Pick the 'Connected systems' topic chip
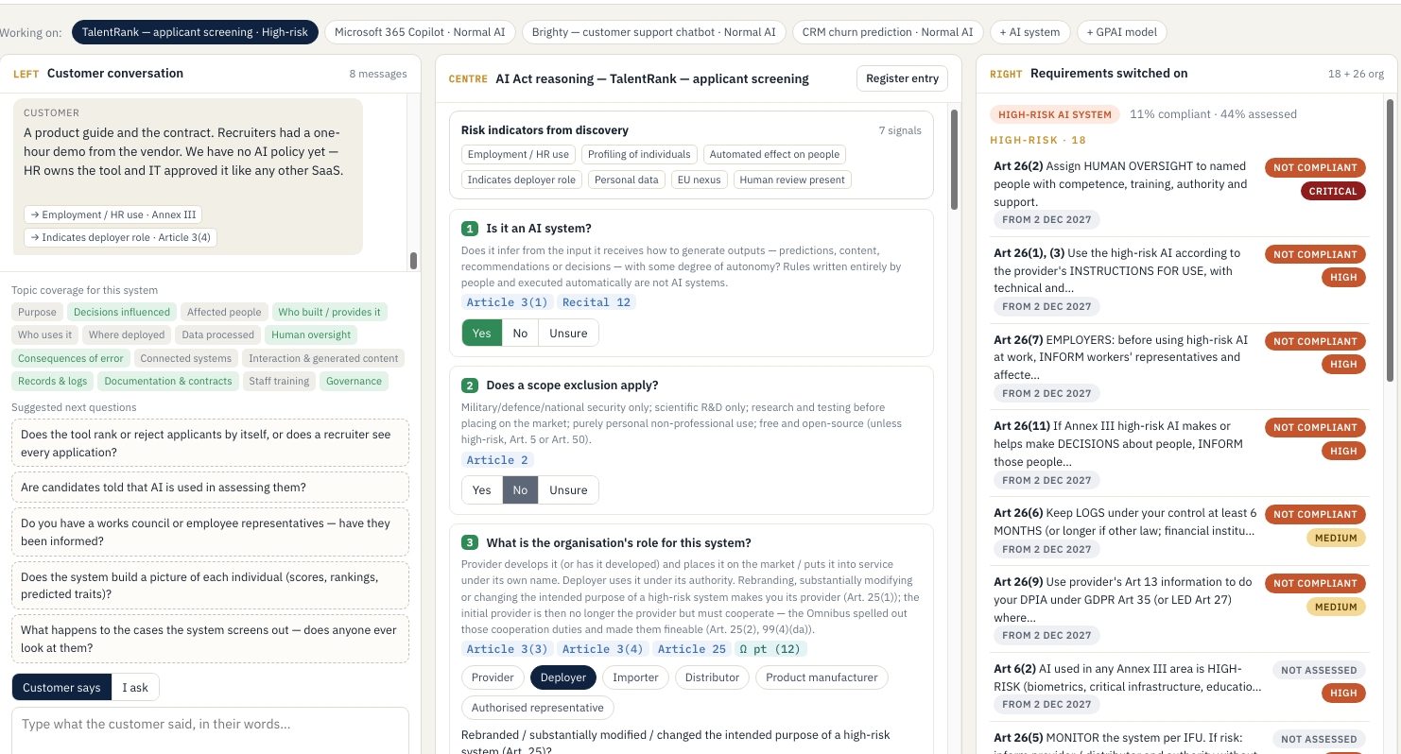Viewport: 1401px width, 754px height. (x=185, y=358)
